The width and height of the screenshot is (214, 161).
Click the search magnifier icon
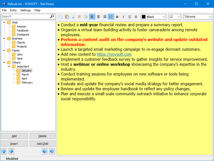coord(52,16)
